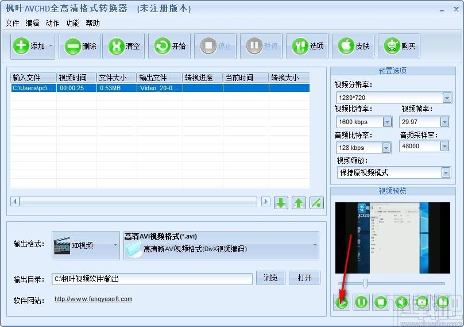Mute the preview audio speaker icon

coord(401,302)
